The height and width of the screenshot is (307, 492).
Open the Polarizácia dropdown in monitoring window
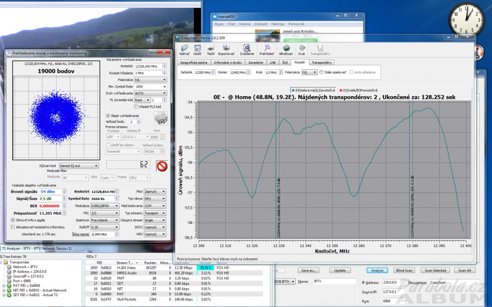[x=150, y=80]
